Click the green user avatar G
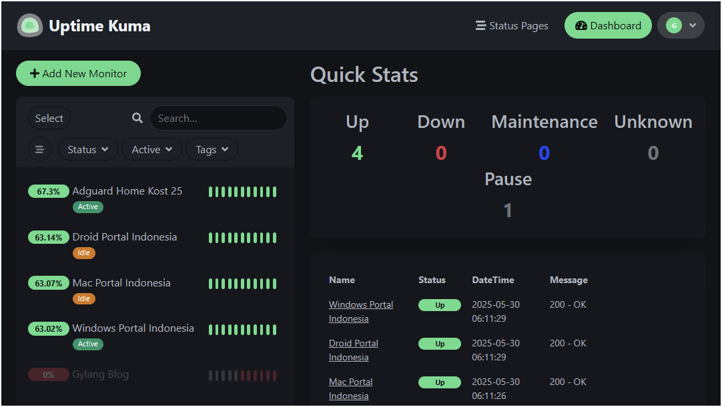This screenshot has width=722, height=407. point(674,26)
